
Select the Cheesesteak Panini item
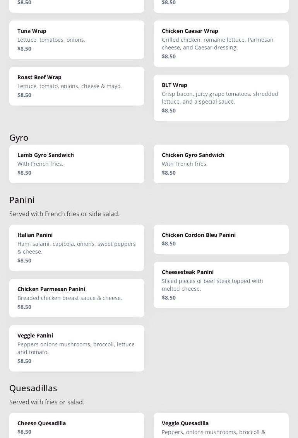tap(221, 285)
